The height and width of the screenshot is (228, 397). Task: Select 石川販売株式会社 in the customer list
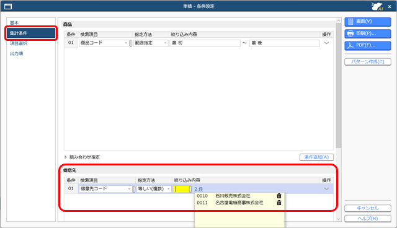click(x=233, y=196)
